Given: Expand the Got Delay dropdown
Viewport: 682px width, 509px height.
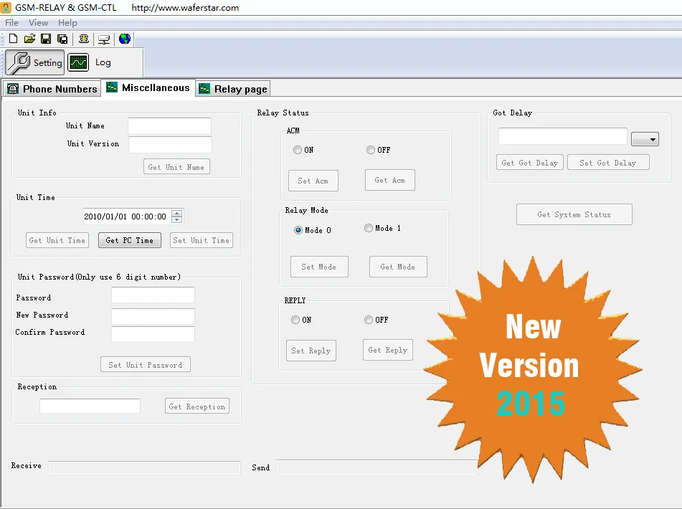Looking at the screenshot, I should coord(645,139).
